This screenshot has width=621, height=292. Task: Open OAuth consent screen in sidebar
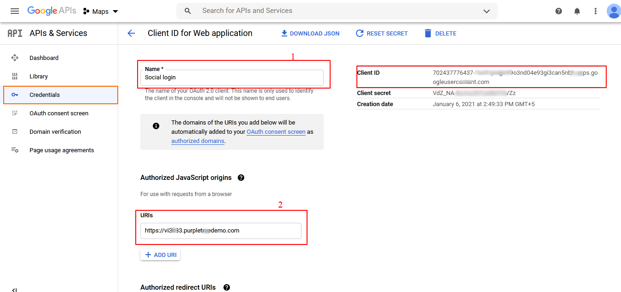tap(59, 113)
